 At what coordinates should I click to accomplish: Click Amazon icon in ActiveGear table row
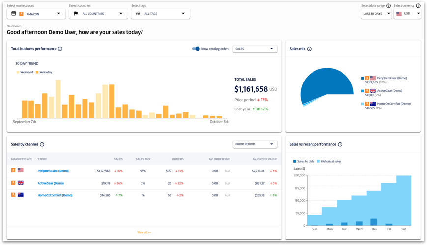[x=13, y=183]
